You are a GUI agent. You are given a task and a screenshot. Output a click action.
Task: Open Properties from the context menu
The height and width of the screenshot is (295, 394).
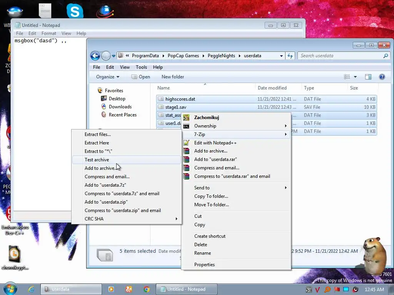click(236, 264)
